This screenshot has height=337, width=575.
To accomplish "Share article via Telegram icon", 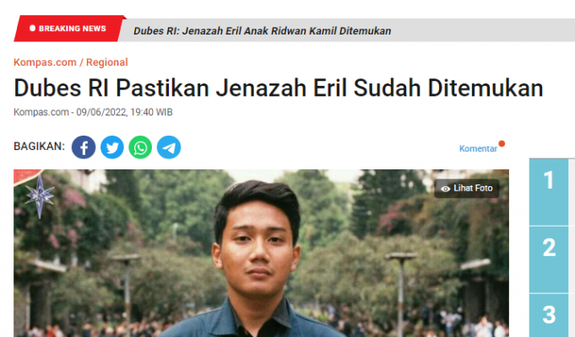I will point(169,147).
